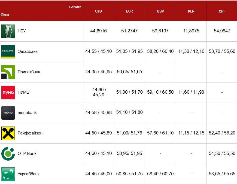Select the CHF column header
Viewport: 237px width, 184px height.
[222, 11]
